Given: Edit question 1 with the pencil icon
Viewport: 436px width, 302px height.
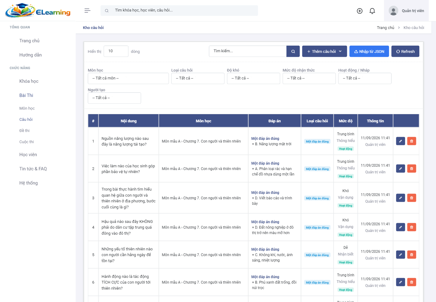Looking at the screenshot, I should [x=401, y=141].
